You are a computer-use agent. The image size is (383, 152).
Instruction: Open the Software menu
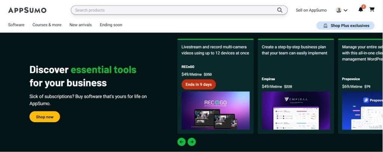point(16,25)
